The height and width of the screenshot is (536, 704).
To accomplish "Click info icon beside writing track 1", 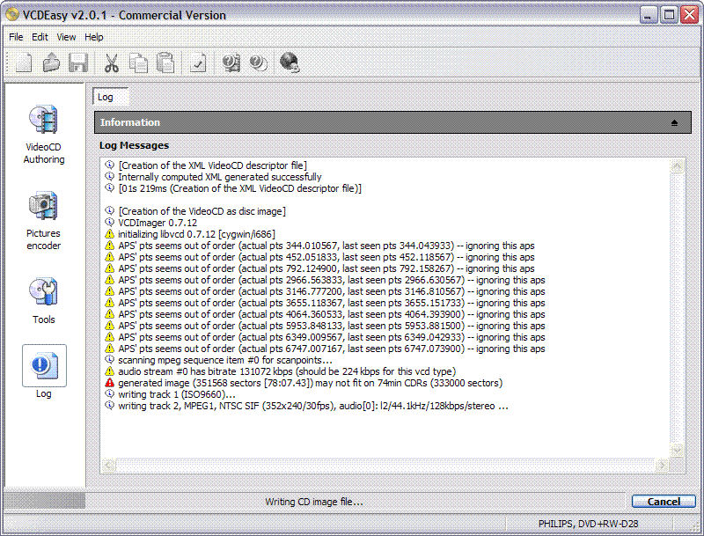I will point(109,394).
